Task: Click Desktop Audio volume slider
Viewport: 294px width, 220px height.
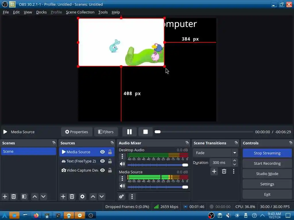Action: pos(158,165)
